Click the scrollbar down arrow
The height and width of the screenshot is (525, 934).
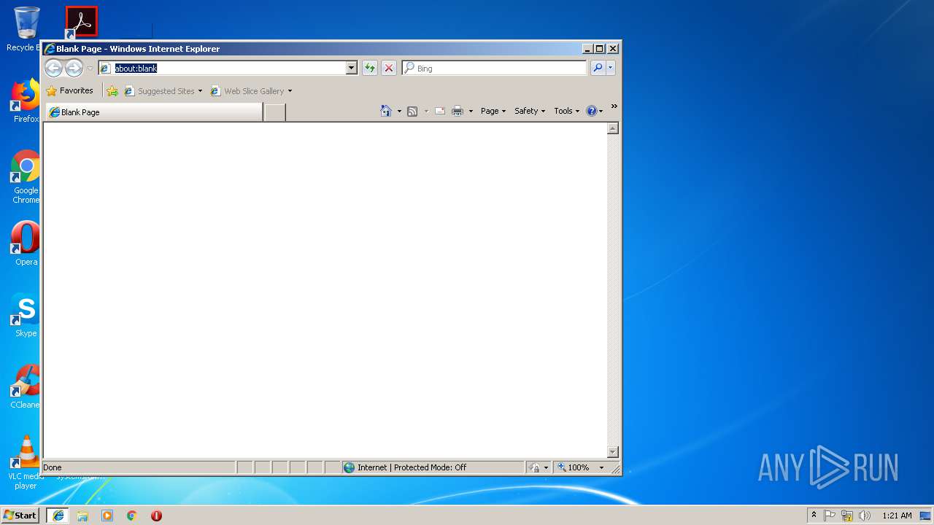613,452
